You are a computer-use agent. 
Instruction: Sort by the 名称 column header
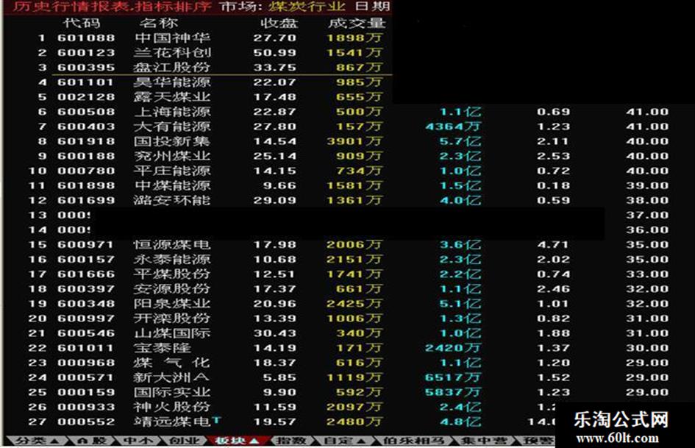(x=159, y=23)
